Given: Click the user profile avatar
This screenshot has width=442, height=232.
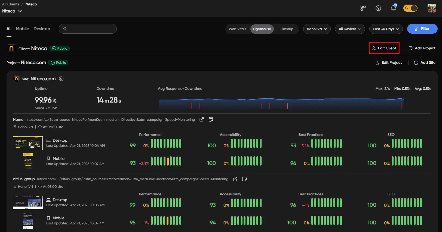Looking at the screenshot, I should click(x=432, y=8).
